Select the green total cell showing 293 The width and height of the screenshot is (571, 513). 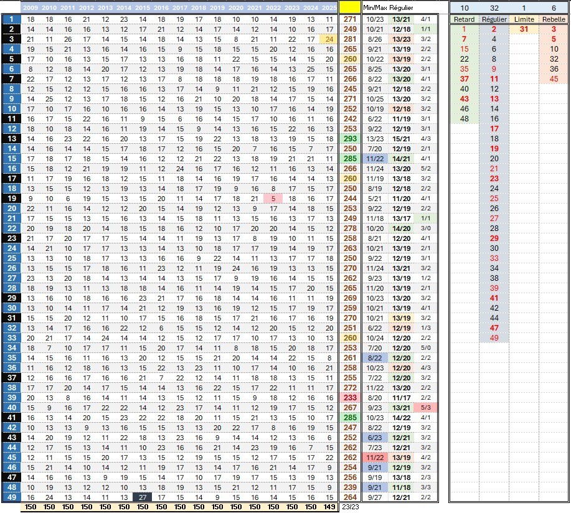click(350, 138)
